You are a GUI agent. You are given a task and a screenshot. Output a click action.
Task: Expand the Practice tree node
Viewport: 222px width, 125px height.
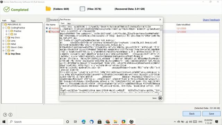coord(6,31)
